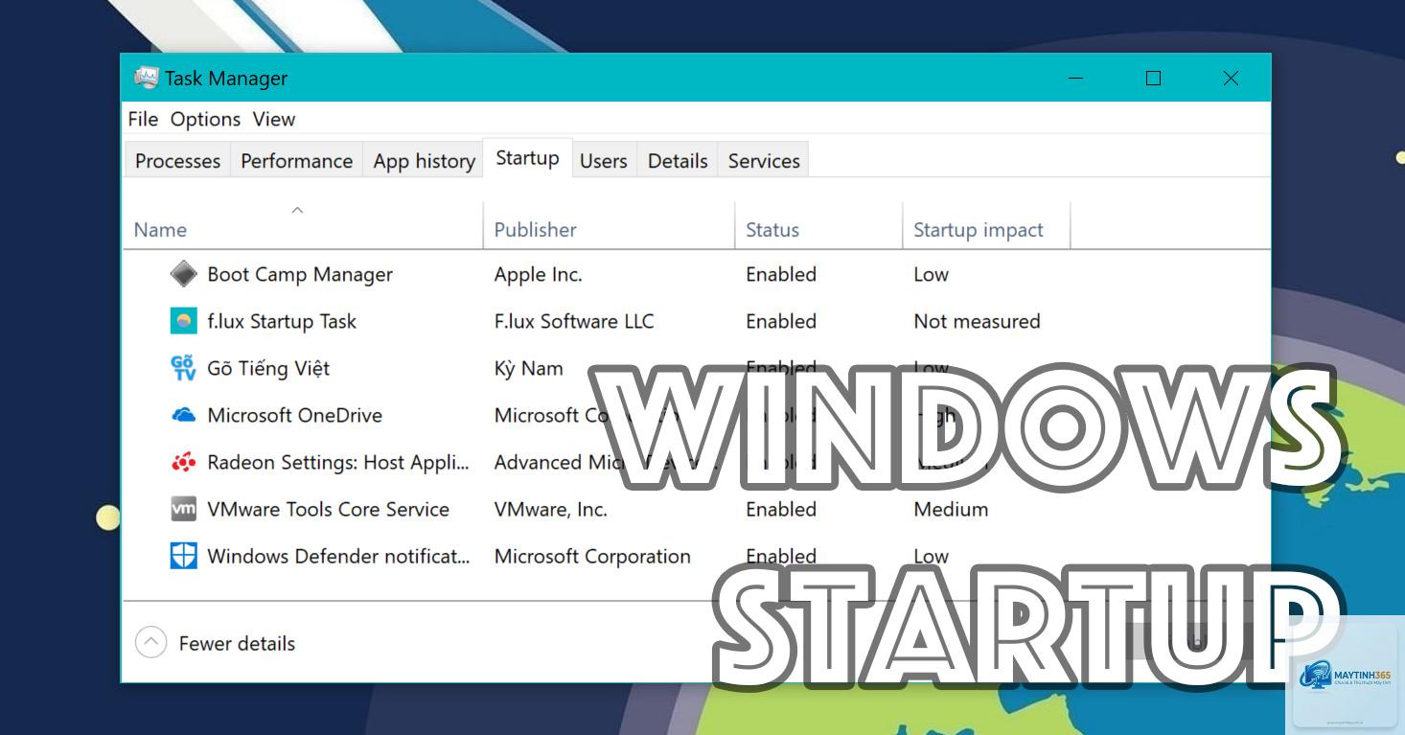This screenshot has width=1405, height=735.
Task: Open the Options menu
Action: [x=205, y=119]
